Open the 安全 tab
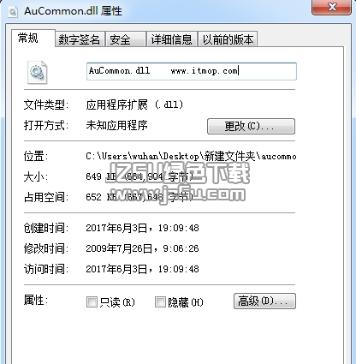Image resolution: width=356 pixels, height=364 pixels. point(125,39)
